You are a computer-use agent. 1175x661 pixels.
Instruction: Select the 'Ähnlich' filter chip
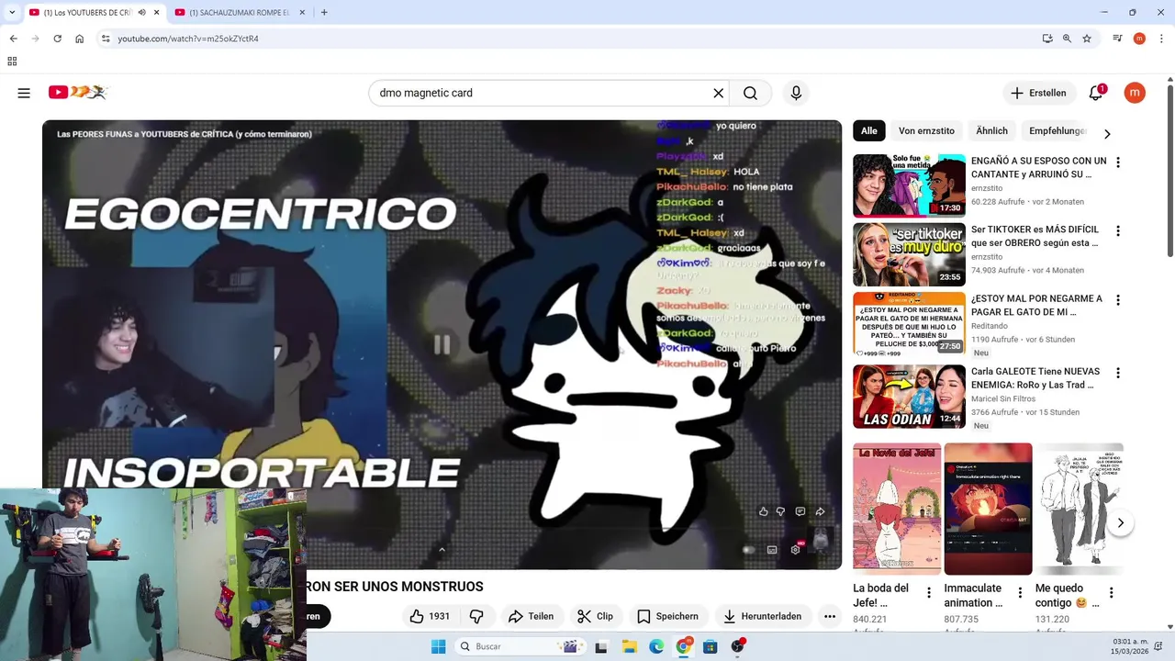(x=991, y=130)
